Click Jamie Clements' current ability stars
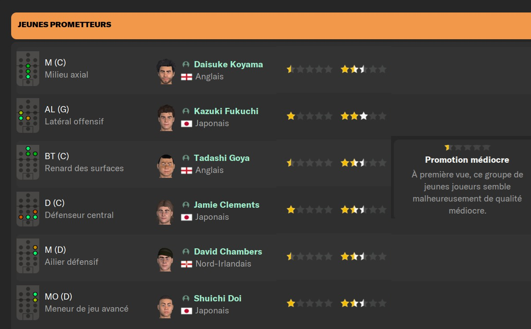 pos(309,210)
